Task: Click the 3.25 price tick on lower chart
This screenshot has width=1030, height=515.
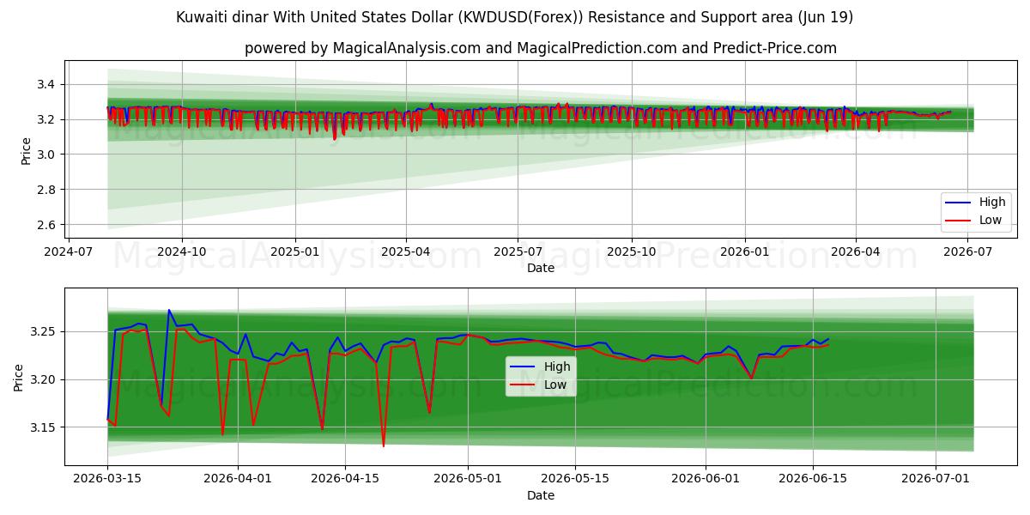Action: click(43, 331)
